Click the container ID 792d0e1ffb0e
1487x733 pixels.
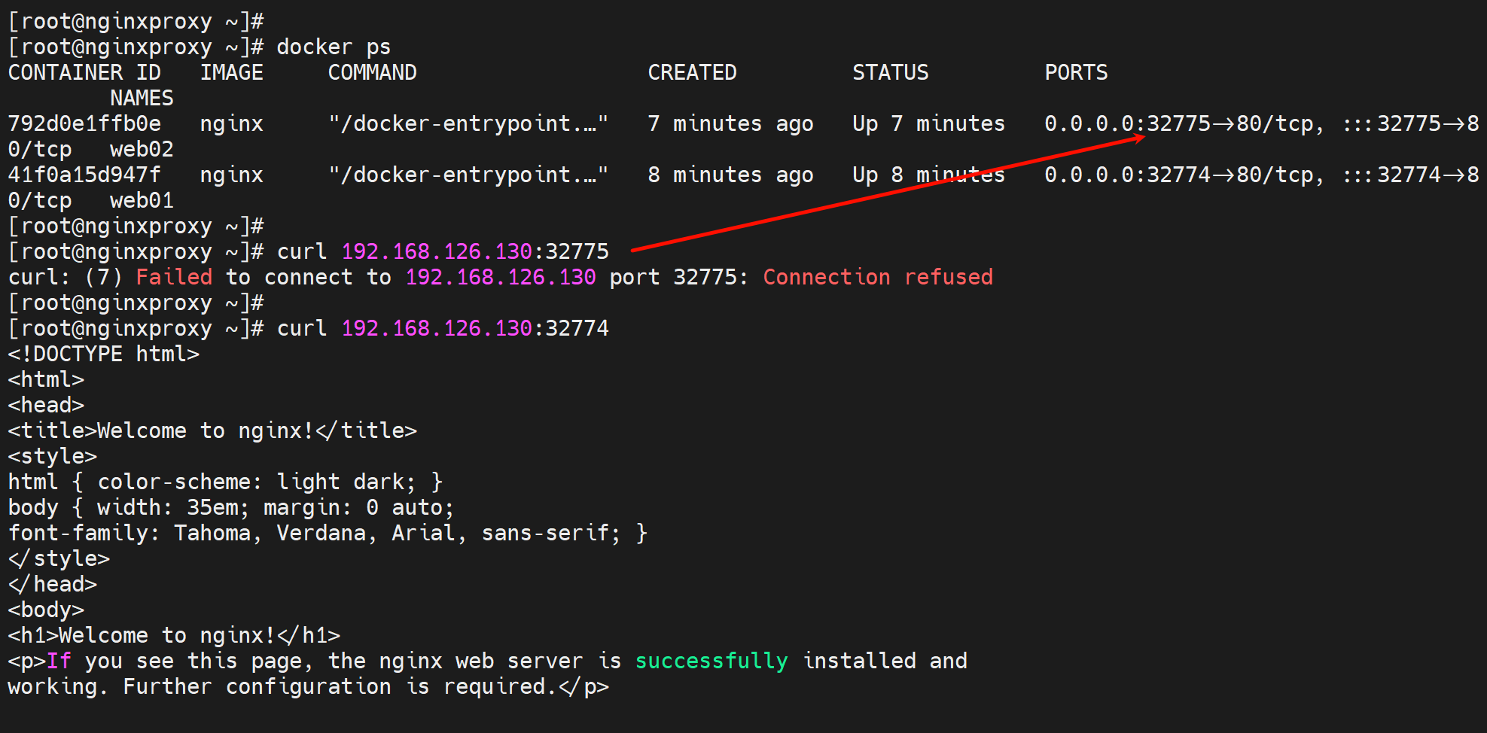click(84, 123)
